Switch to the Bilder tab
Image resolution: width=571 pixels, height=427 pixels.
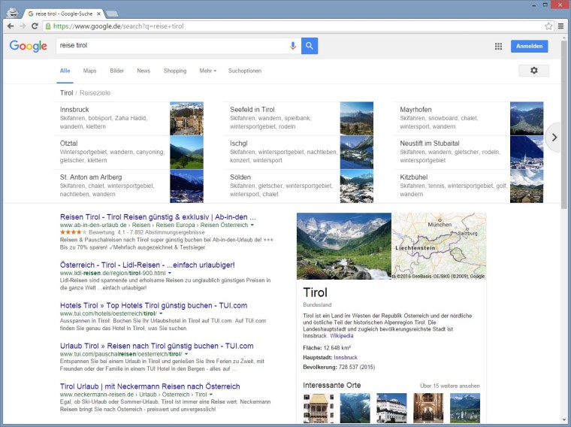click(117, 71)
